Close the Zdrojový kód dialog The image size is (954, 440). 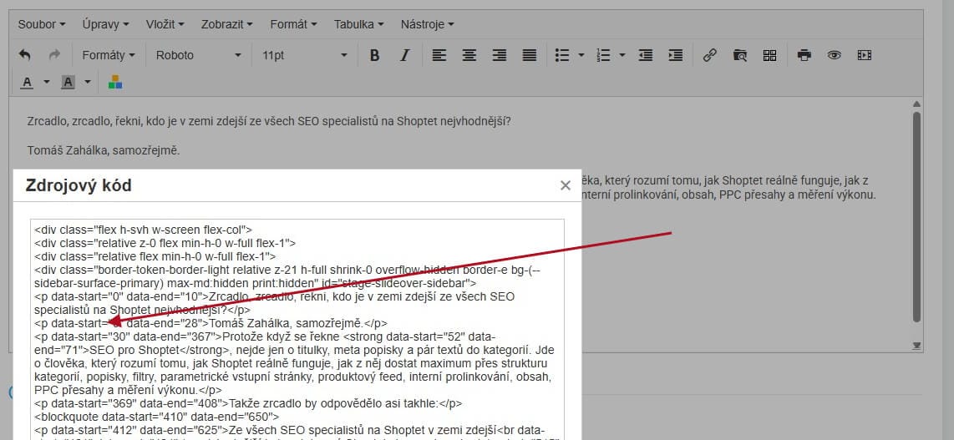(566, 185)
